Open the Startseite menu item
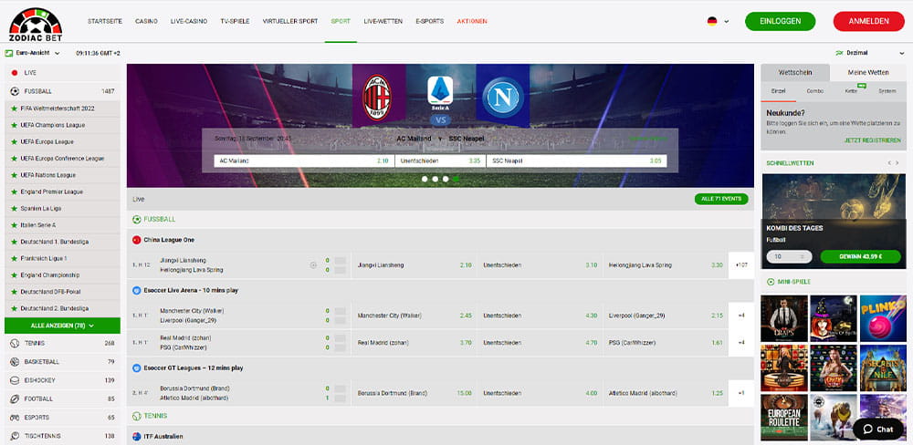913x445 pixels. point(105,22)
